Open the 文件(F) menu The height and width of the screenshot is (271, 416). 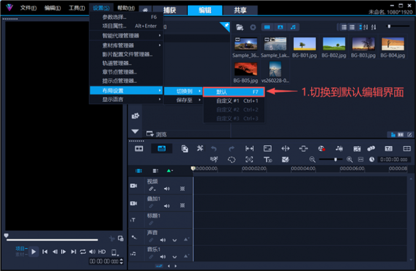click(x=28, y=8)
